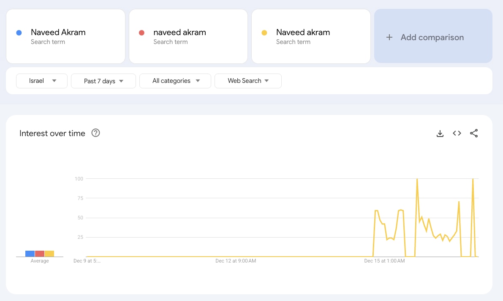Download the Interest over time data
This screenshot has width=503, height=301.
440,133
